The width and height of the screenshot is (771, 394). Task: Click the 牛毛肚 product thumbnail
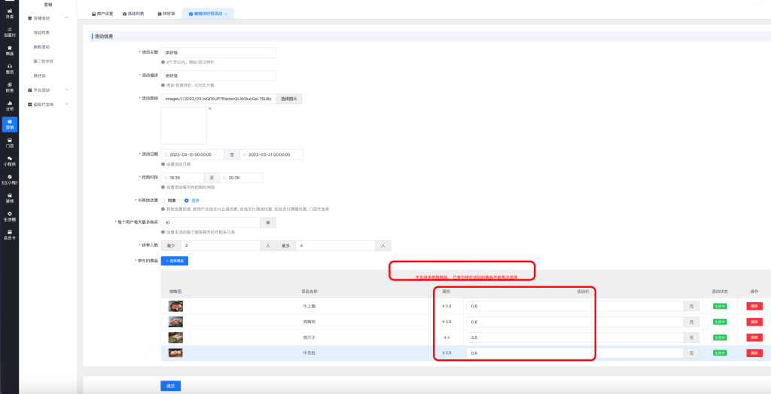(x=175, y=353)
